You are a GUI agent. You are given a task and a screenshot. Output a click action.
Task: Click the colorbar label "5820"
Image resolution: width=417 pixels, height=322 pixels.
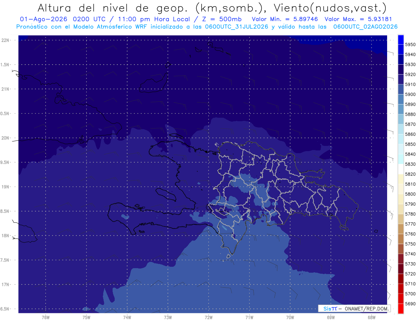coord(410,174)
